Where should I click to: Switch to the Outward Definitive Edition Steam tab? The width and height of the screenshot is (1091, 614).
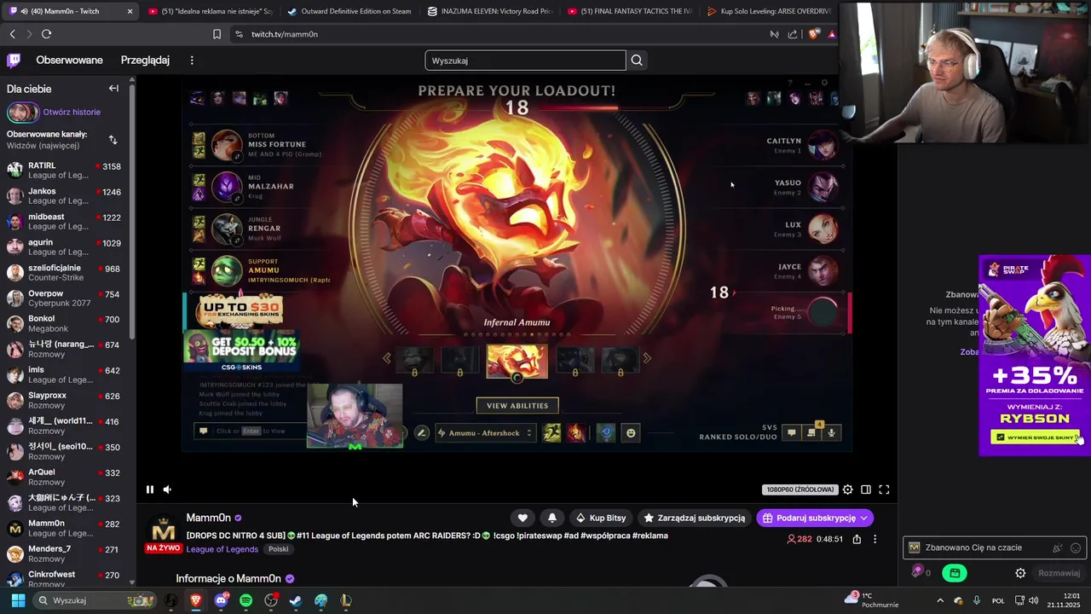click(x=349, y=11)
